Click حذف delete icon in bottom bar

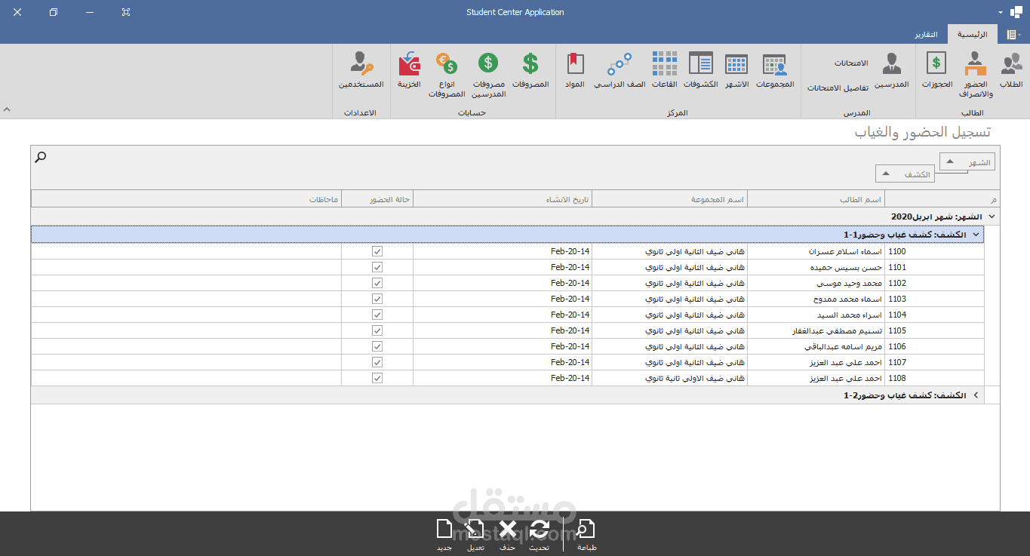coord(507,535)
